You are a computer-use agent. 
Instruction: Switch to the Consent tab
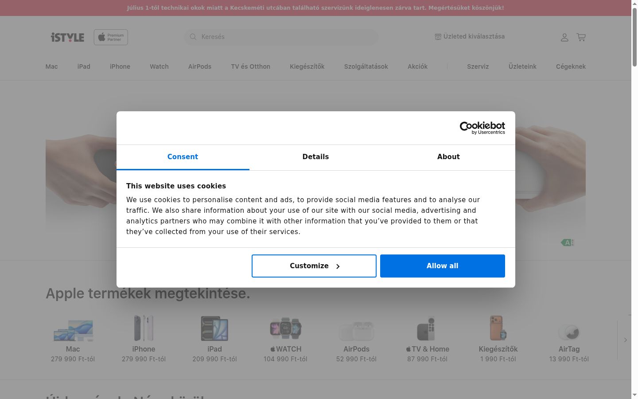click(x=183, y=157)
